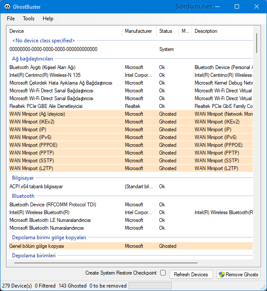The width and height of the screenshot is (267, 291).
Task: Select WAN Miniport (L2TP) device
Action: coord(131,168)
